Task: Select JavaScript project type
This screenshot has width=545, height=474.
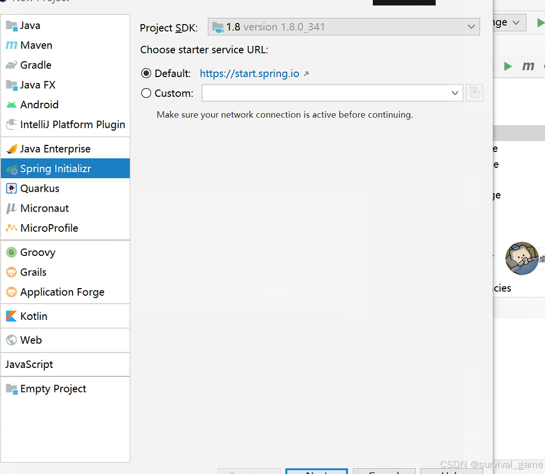Action: click(x=66, y=365)
